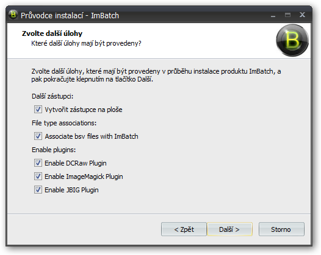Uncheck the Vytvořit zástupce na ploše checkbox
321x255 pixels.
[38, 110]
